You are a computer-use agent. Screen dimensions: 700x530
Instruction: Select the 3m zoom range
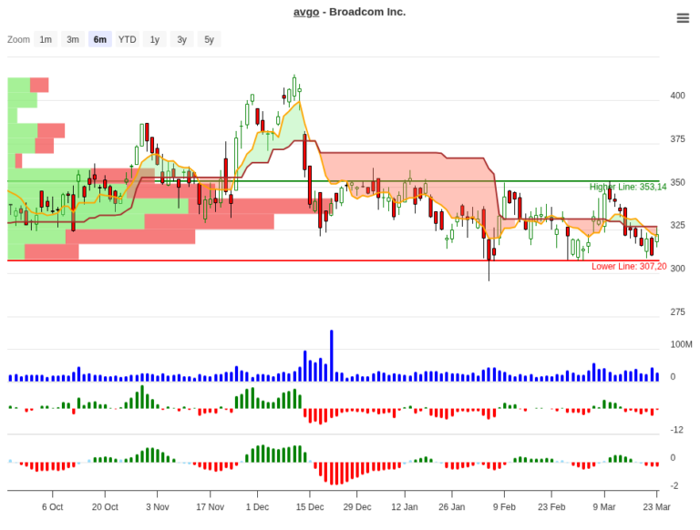73,39
